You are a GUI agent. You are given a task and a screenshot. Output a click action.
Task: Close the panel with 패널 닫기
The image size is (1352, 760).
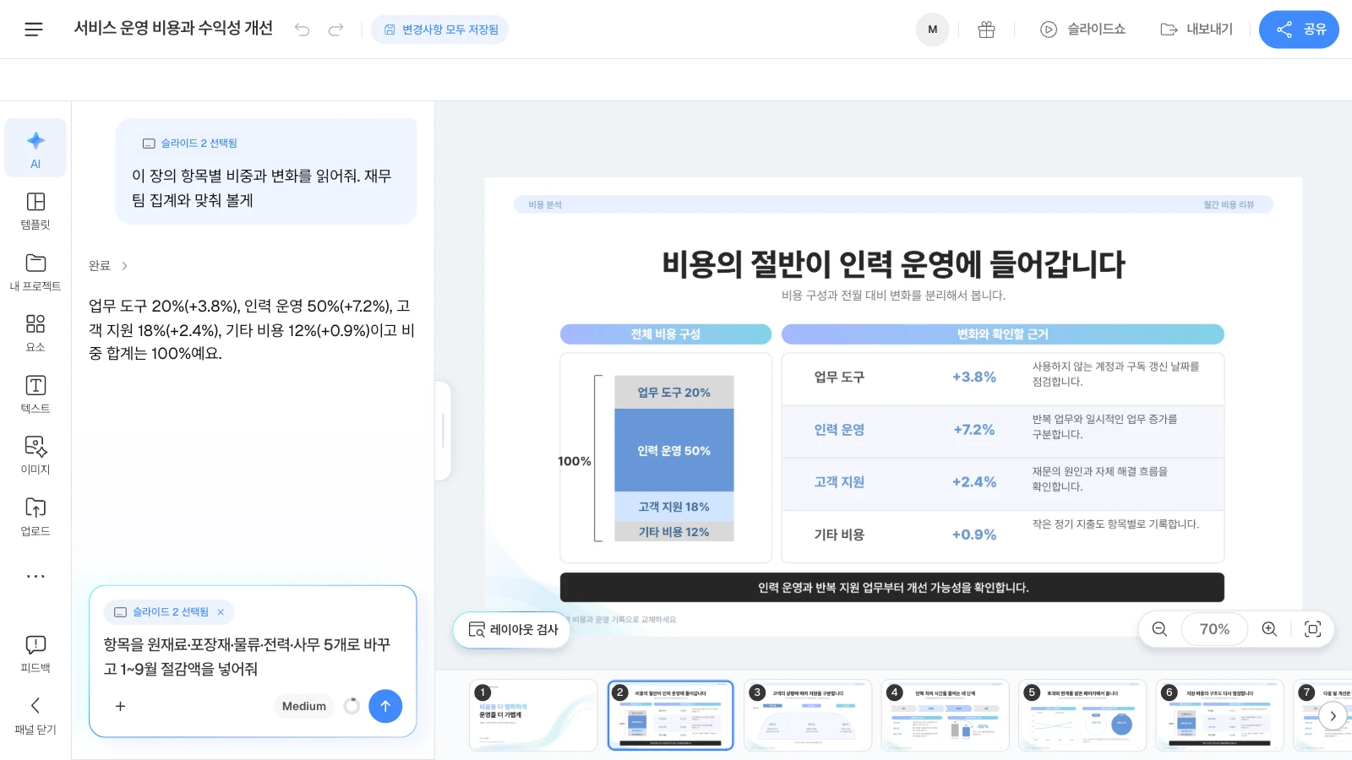(x=35, y=716)
